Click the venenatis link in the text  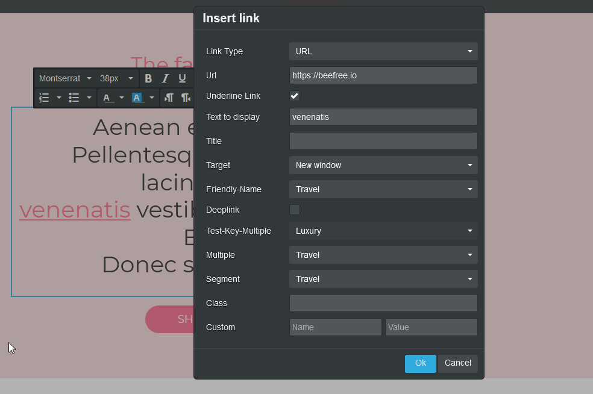[75, 210]
